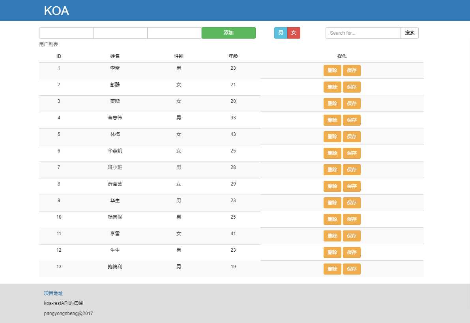The image size is (470, 323).
Task: Select the age cell 33
Action: coord(233,118)
